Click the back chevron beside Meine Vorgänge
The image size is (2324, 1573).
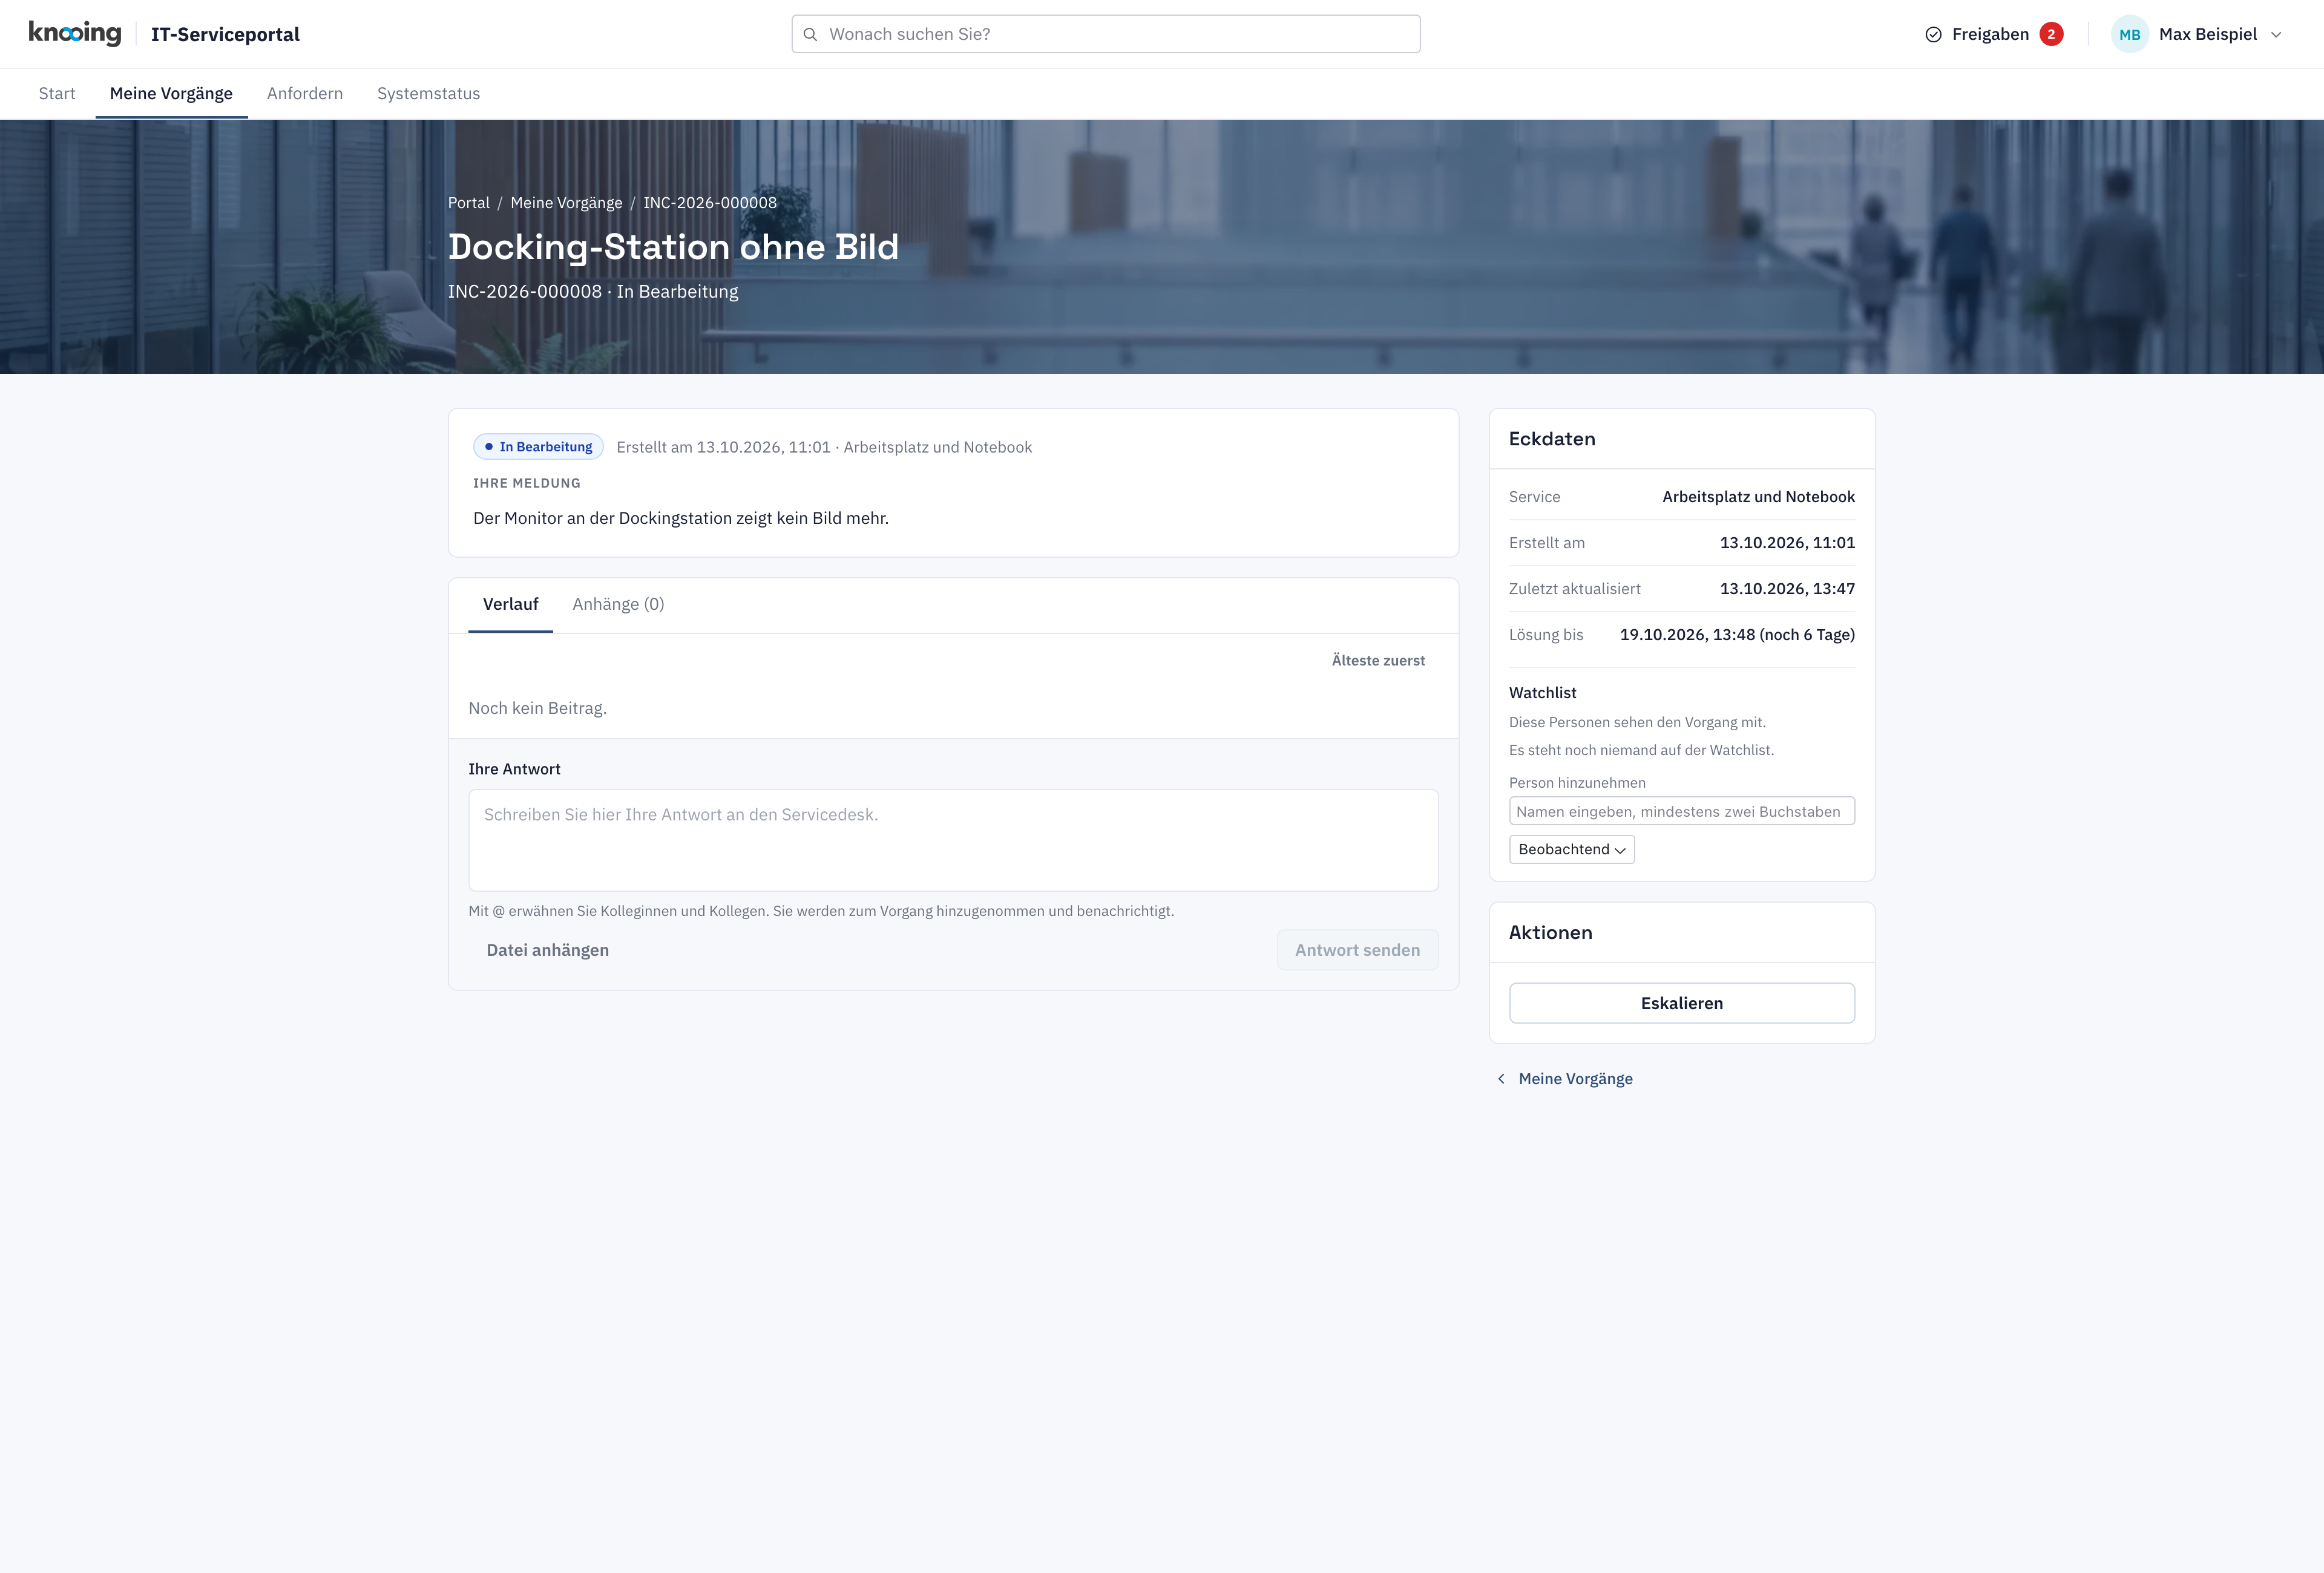click(1501, 1079)
